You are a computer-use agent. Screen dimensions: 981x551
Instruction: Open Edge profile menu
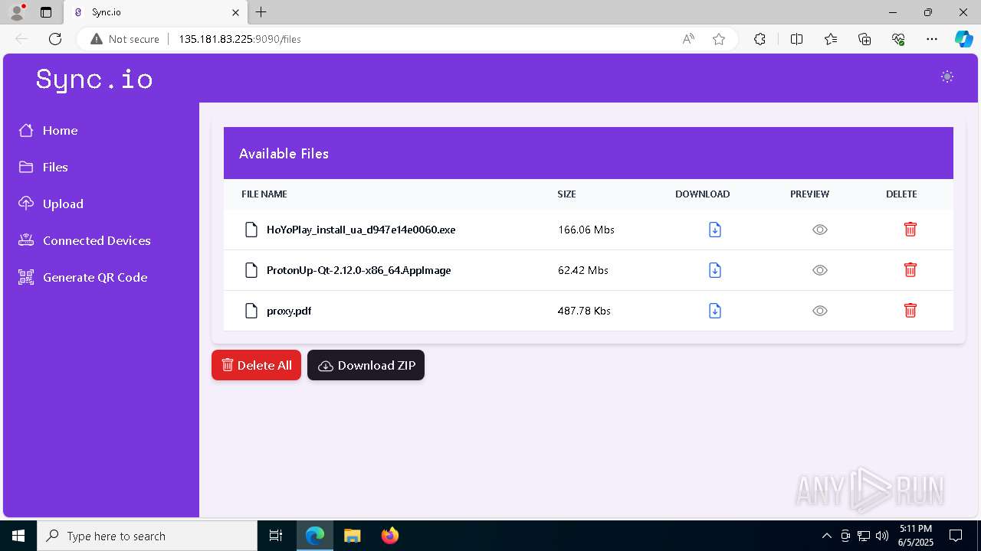coord(17,12)
